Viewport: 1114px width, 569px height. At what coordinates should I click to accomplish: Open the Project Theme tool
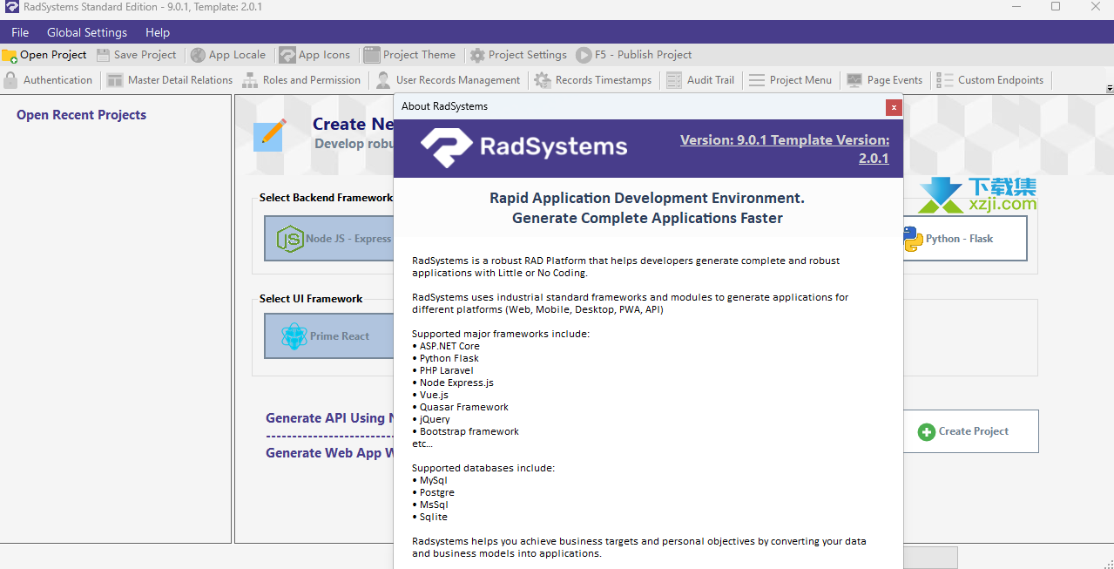(409, 55)
